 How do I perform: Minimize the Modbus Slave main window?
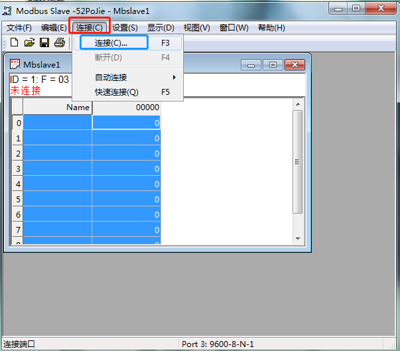pos(338,9)
